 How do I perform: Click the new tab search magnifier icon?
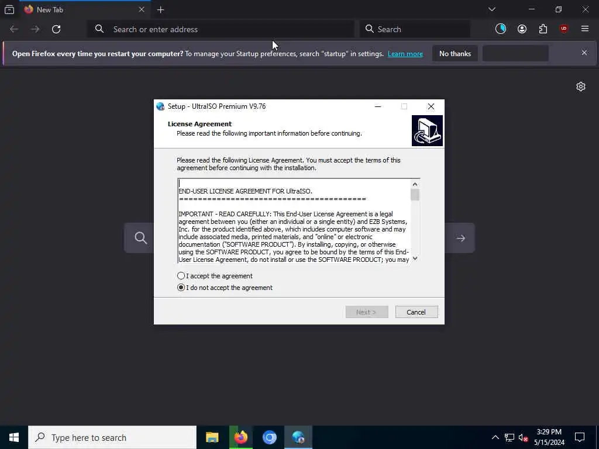(x=140, y=238)
